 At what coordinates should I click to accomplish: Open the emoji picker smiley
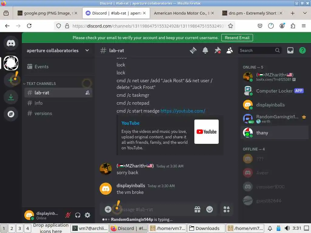click(210, 209)
